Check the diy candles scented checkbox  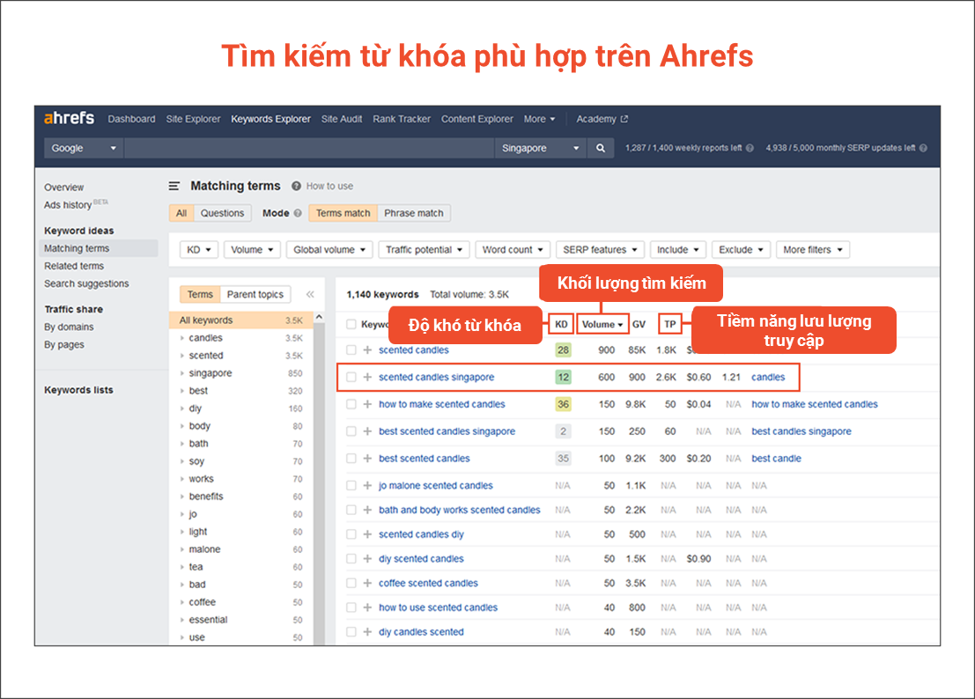point(351,632)
